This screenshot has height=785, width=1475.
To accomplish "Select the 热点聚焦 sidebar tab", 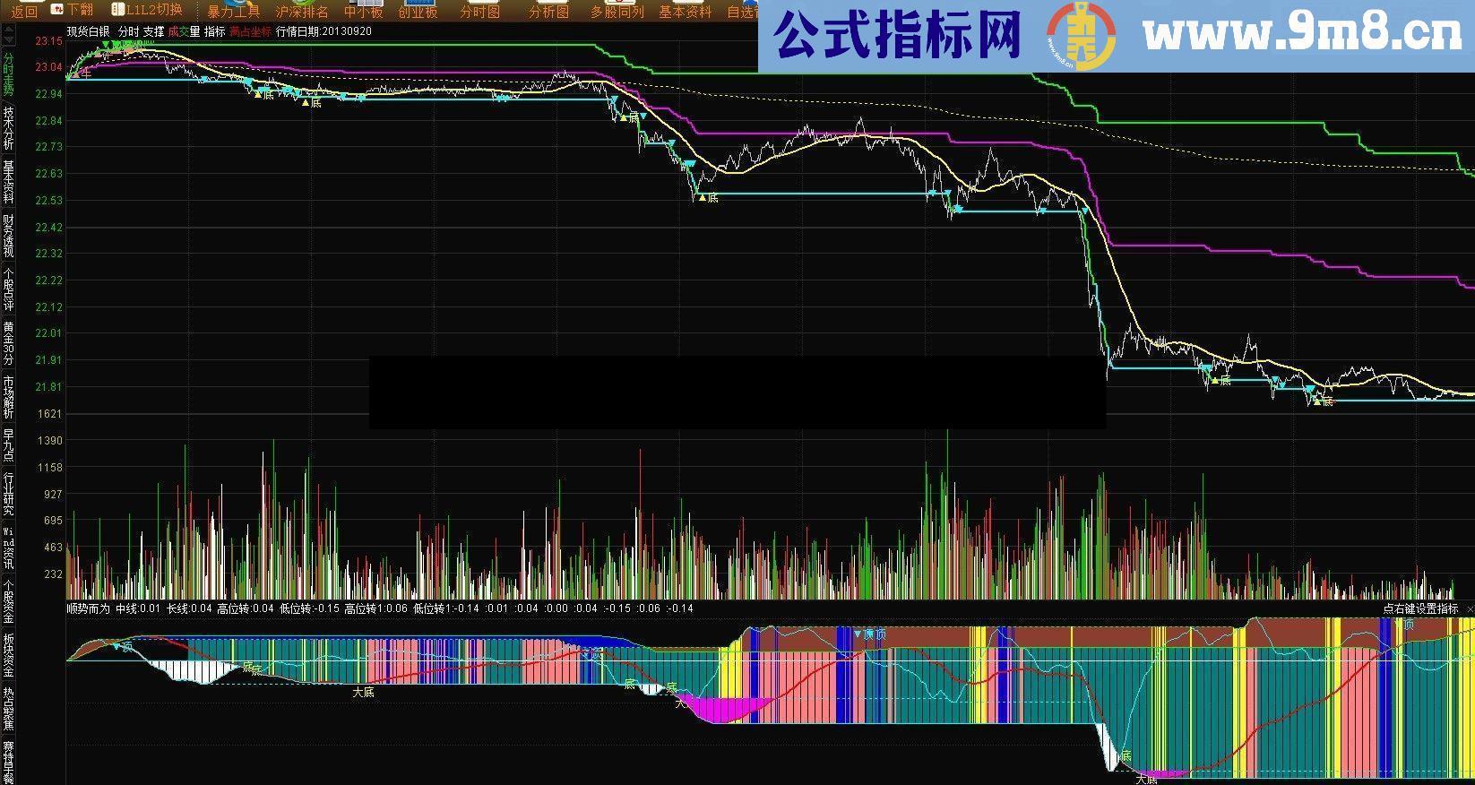I will point(8,709).
